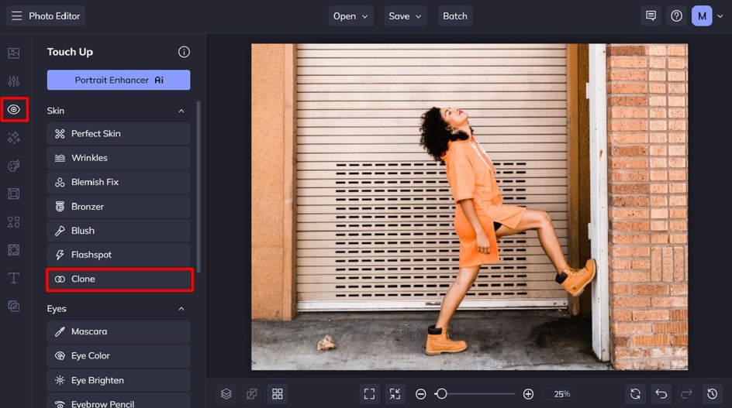Select the Bronzer tool

pos(119,207)
